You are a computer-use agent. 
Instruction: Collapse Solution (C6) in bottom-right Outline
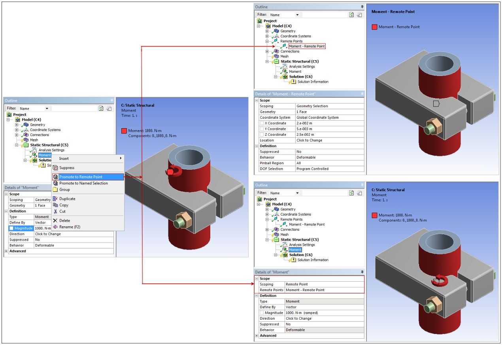[x=276, y=255]
